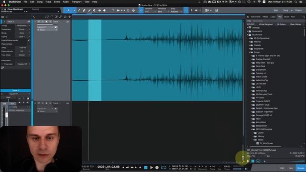Image resolution: width=306 pixels, height=172 pixels.
Task: Select the Paint tool
Action: [89, 11]
